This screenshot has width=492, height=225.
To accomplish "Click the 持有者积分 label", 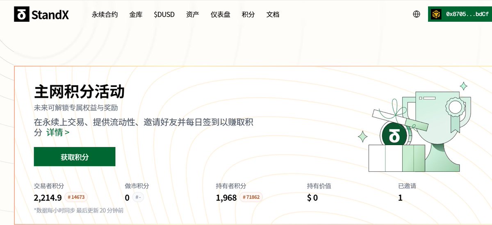I will (x=231, y=186).
